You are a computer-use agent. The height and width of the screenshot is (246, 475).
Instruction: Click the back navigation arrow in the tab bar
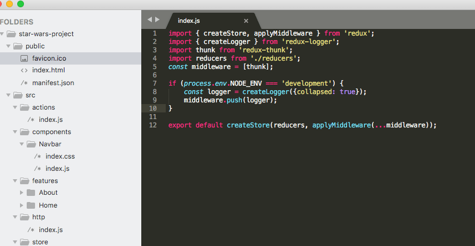pyautogui.click(x=150, y=19)
